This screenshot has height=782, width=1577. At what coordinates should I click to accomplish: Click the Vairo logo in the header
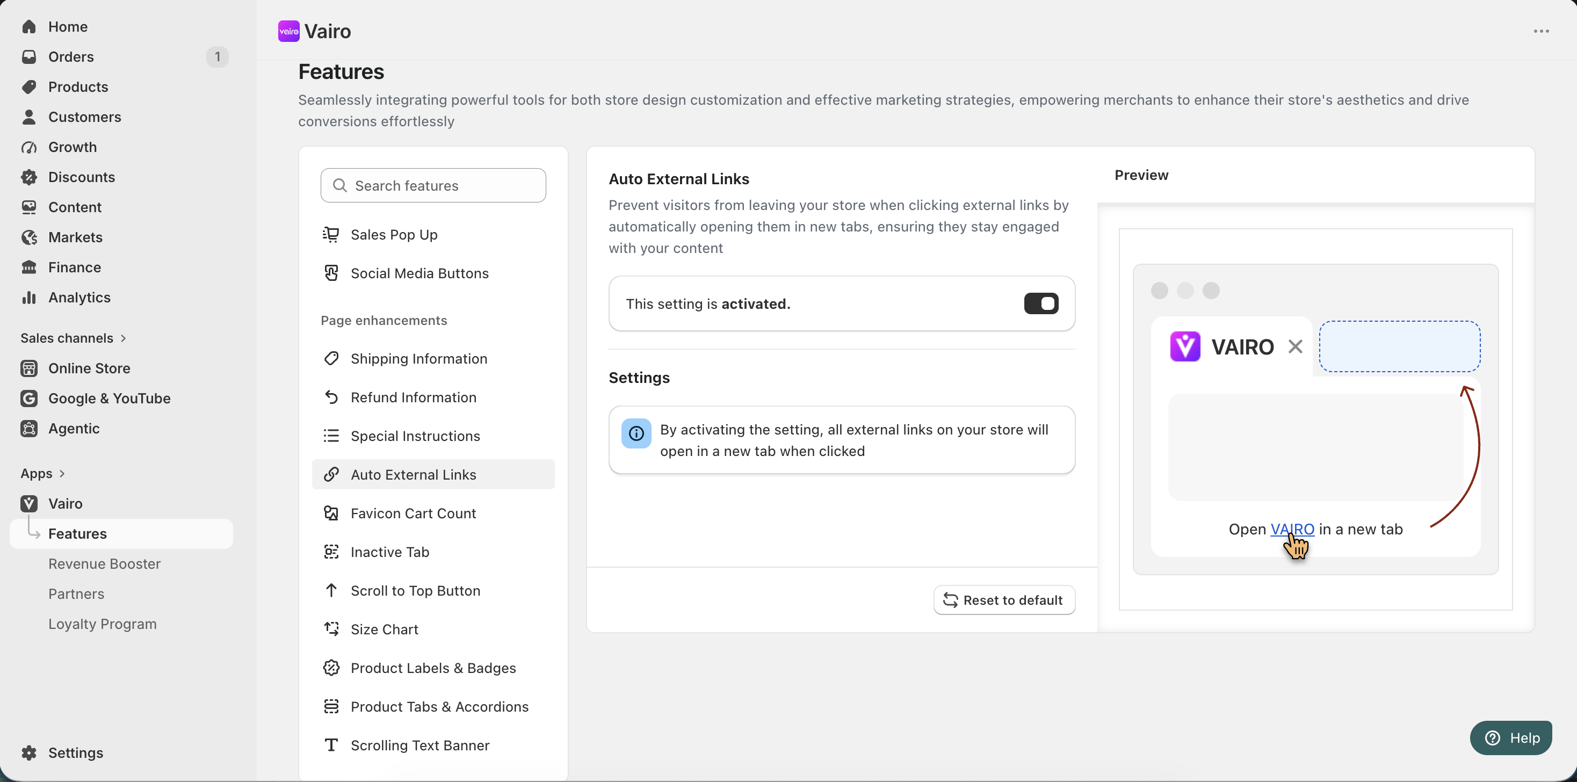289,31
